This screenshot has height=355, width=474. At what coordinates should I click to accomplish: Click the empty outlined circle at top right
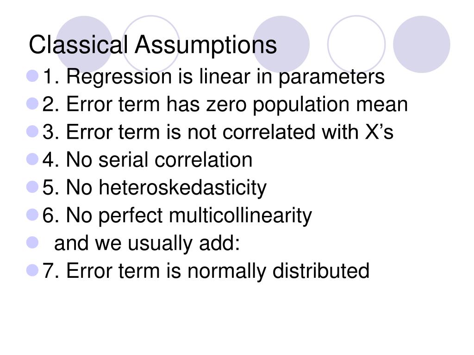click(356, 44)
